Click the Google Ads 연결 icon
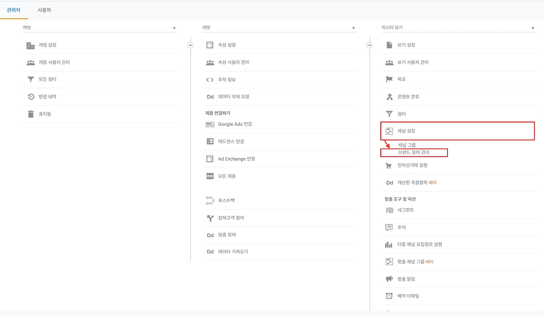This screenshot has height=316, width=544. (x=210, y=124)
